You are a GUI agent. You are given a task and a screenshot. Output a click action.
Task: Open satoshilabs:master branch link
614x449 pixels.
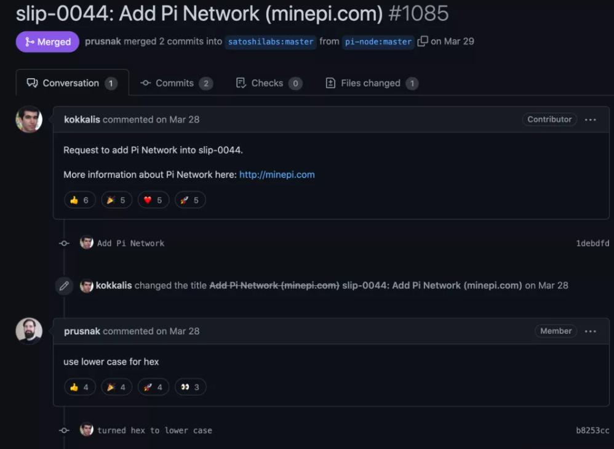tap(271, 41)
